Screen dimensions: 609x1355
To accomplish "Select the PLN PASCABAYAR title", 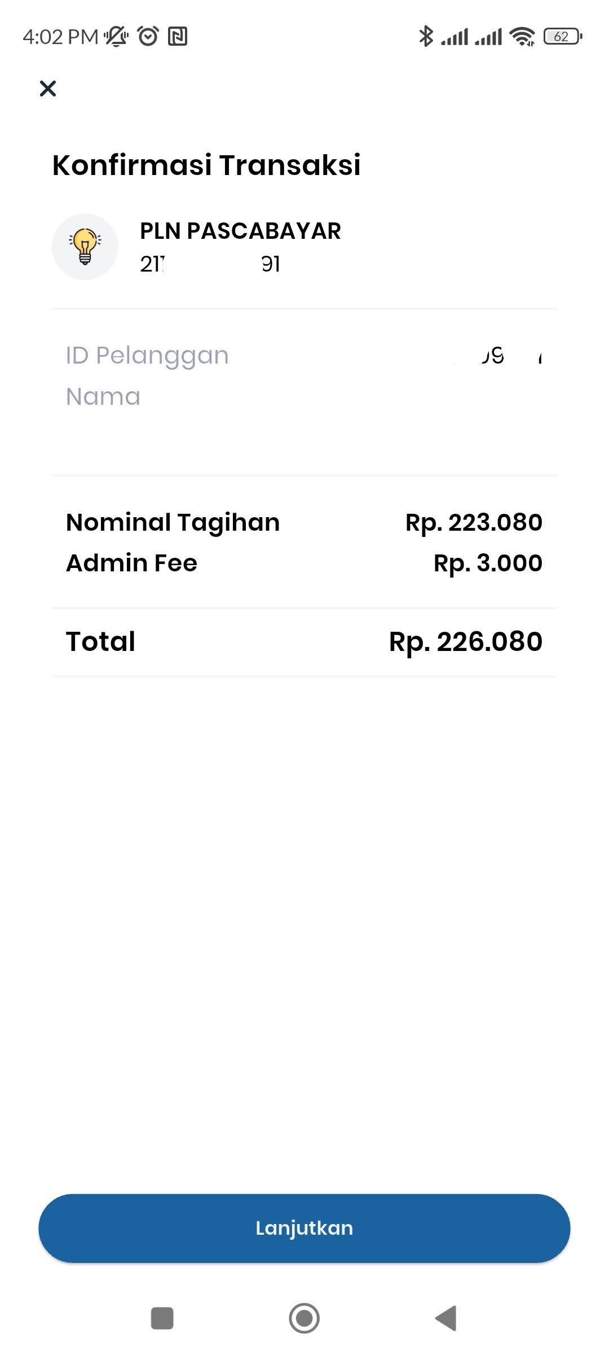I will [x=240, y=231].
